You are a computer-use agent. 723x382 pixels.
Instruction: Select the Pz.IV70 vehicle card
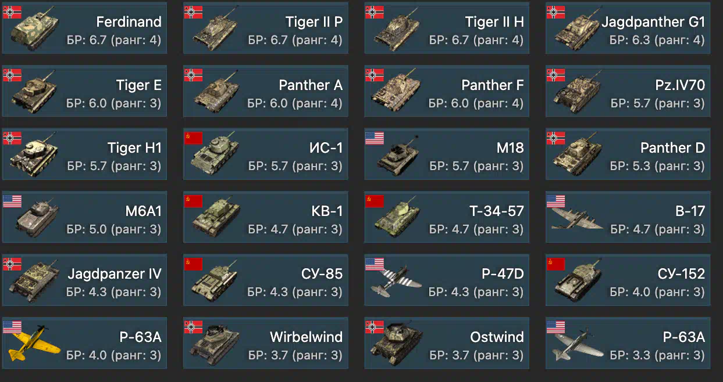coord(628,91)
